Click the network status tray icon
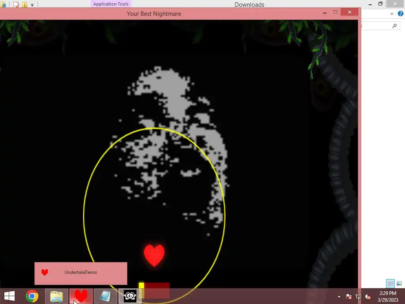The height and width of the screenshot is (304, 405). pos(358,296)
